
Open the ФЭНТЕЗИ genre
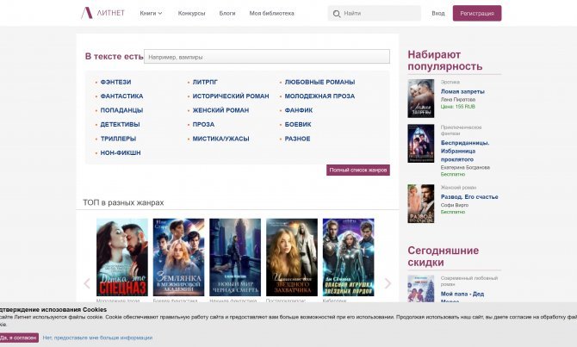pos(115,82)
